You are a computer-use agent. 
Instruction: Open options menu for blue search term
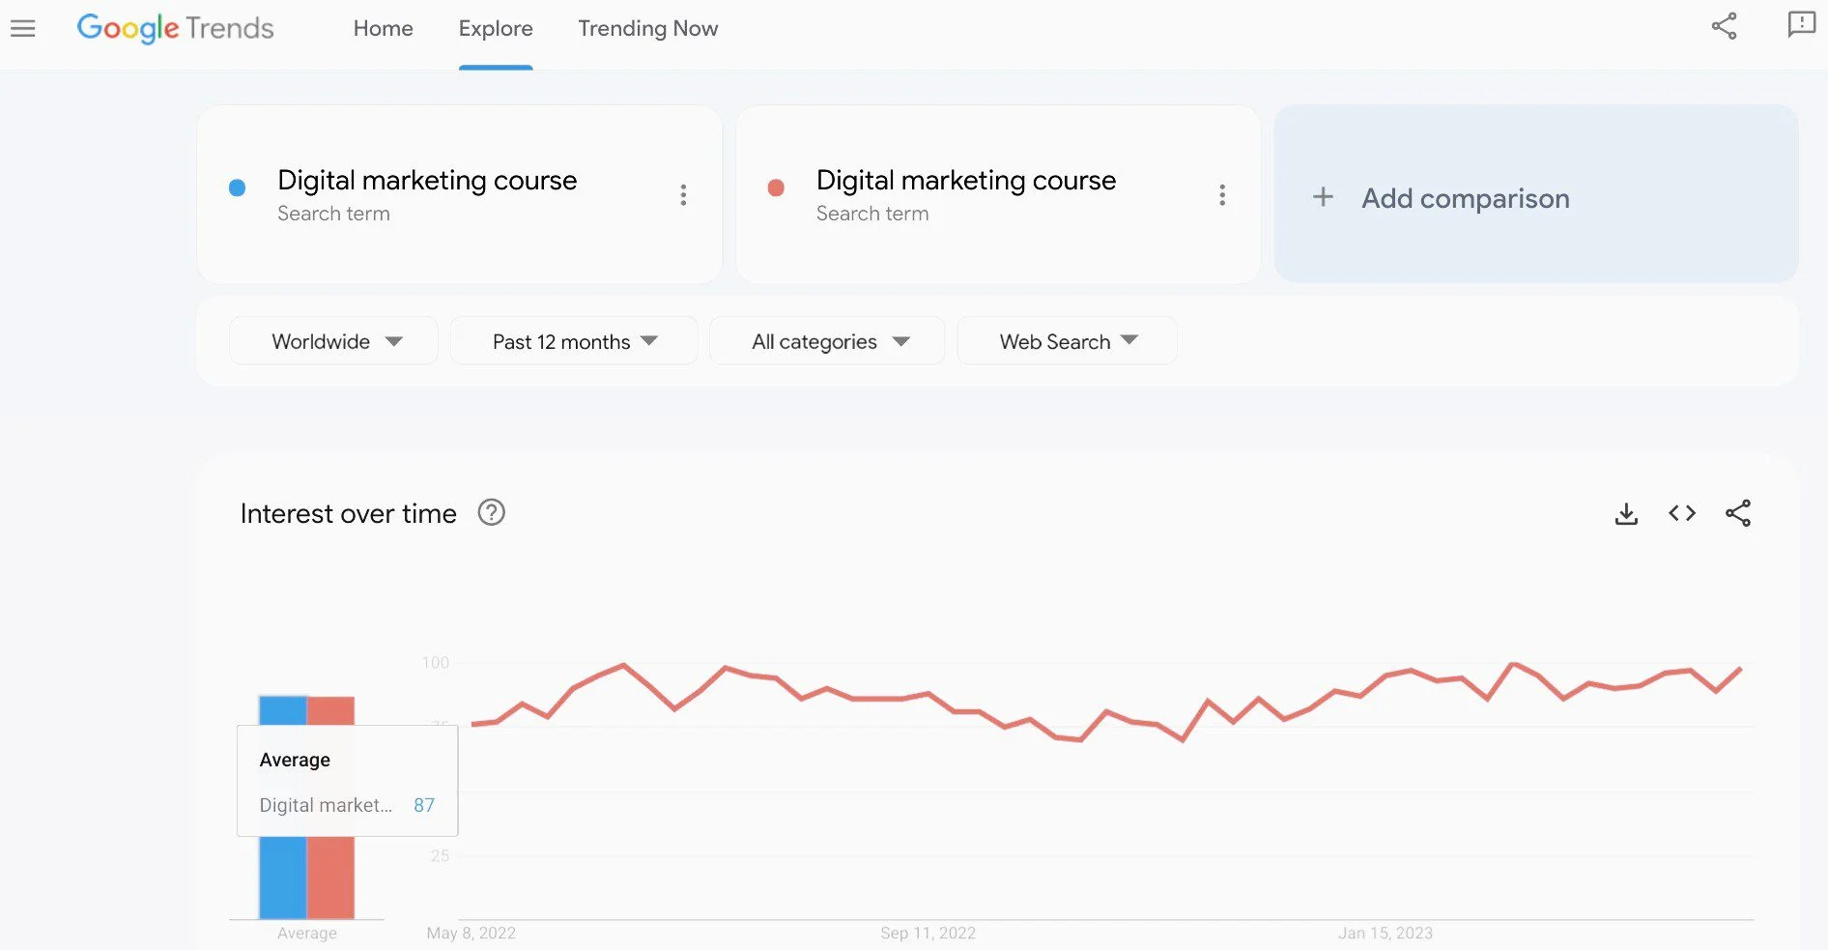(683, 195)
